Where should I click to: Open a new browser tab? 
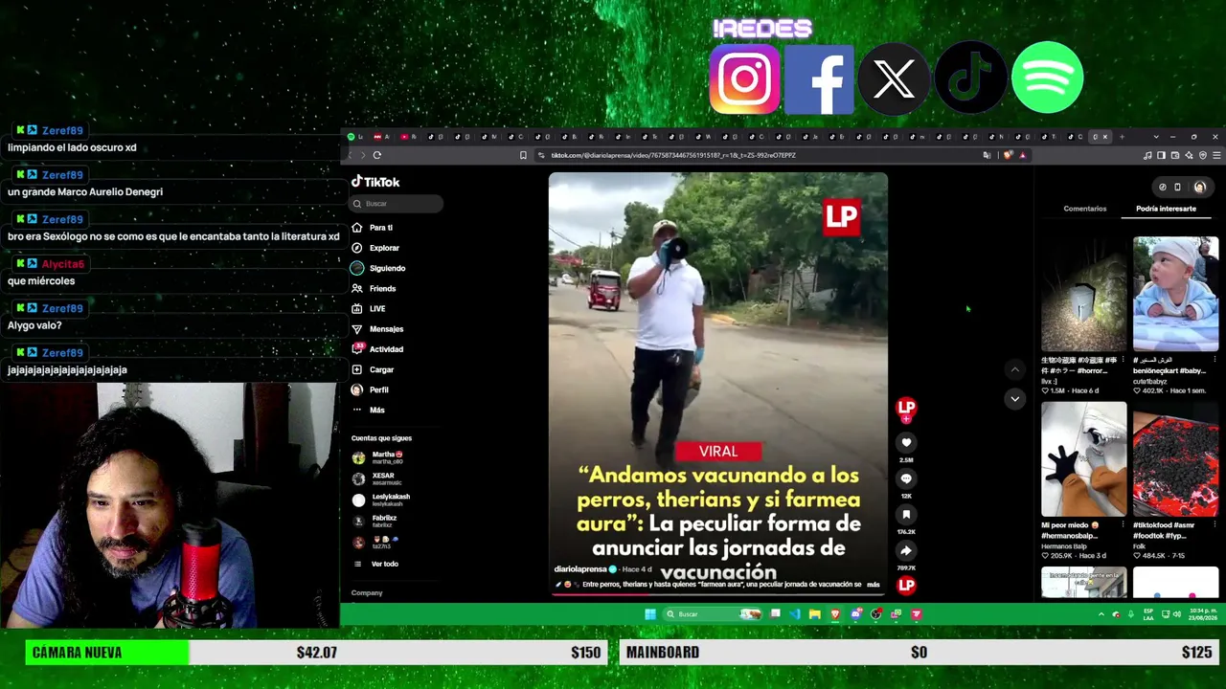click(x=1123, y=137)
